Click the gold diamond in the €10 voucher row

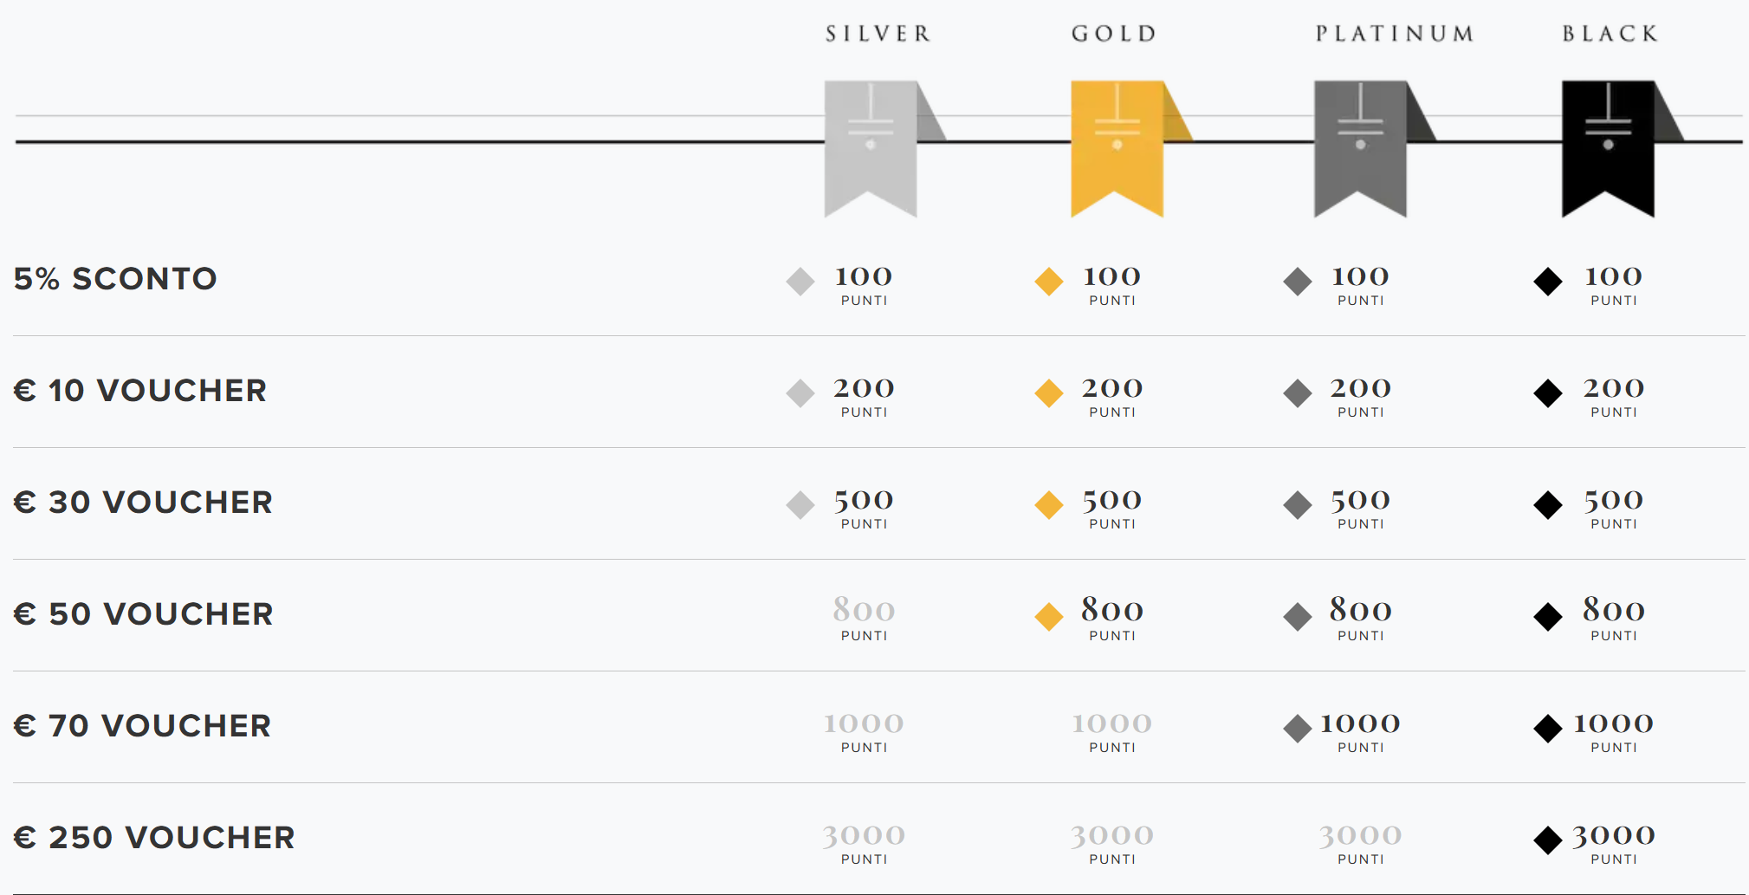[1049, 393]
